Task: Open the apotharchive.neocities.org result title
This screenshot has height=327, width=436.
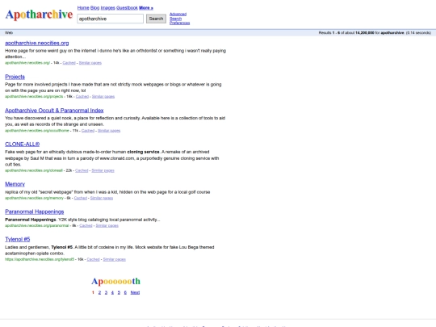Action: click(x=37, y=43)
